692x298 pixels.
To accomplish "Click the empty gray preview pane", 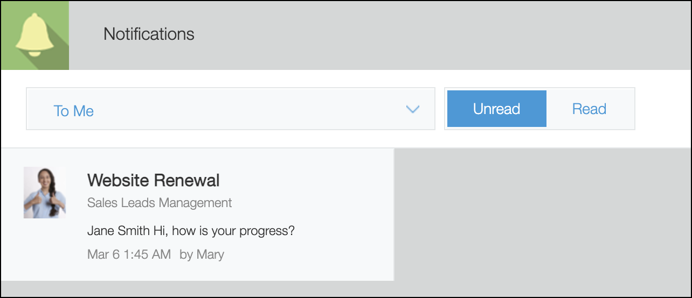I will tap(542, 215).
